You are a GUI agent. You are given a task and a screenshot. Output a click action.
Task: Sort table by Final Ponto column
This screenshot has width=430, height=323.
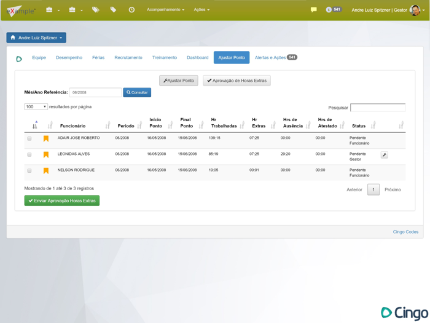point(201,125)
